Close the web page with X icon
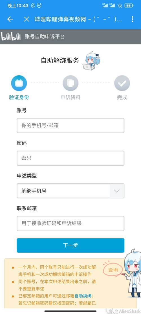Viewport: 141px width, 314px height. [26, 19]
